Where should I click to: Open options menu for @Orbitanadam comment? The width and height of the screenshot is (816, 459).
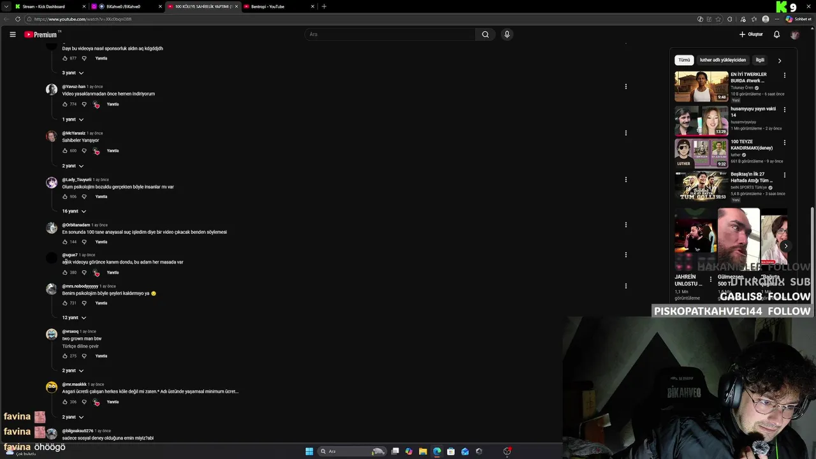tap(625, 225)
